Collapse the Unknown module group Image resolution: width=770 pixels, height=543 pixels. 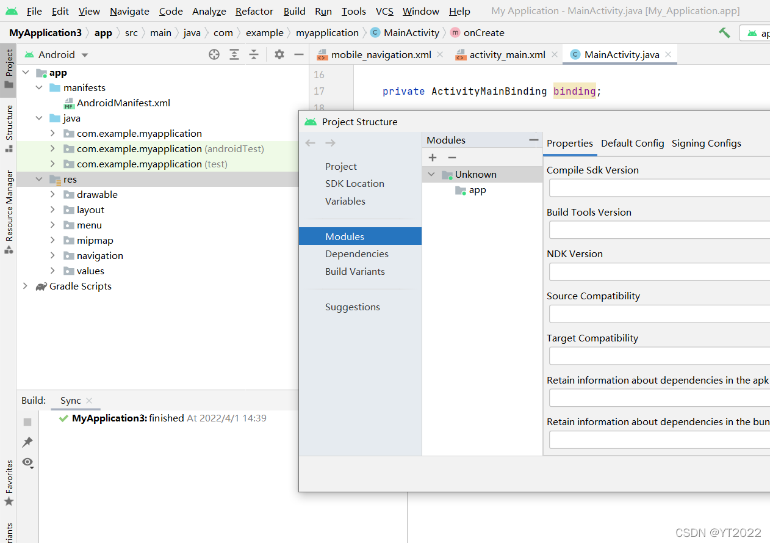[x=432, y=175]
